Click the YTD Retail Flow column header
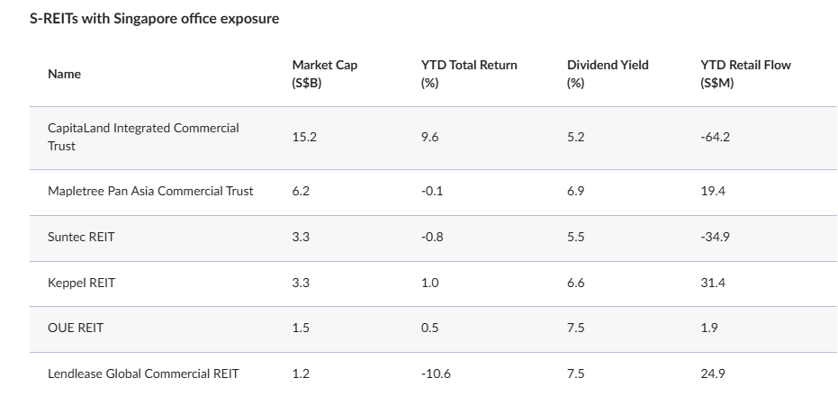 click(x=744, y=74)
